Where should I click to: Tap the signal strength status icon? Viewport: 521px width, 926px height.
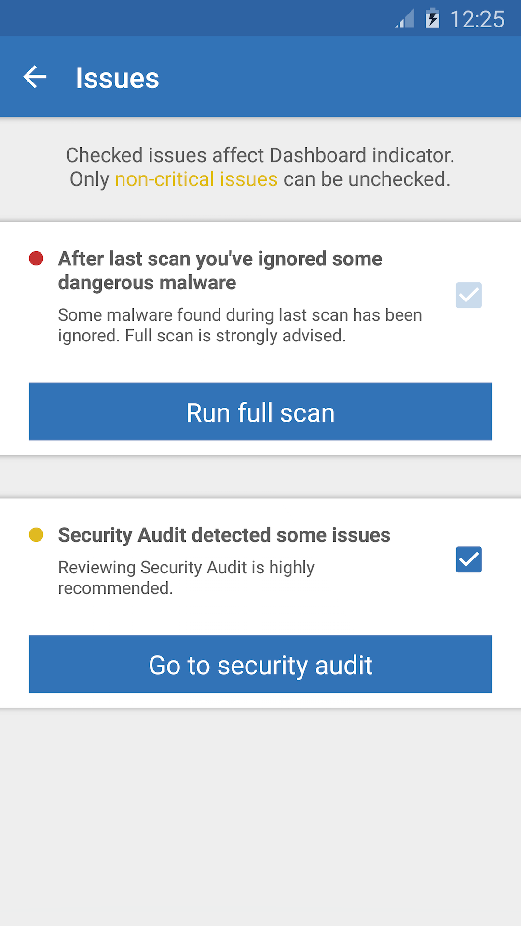(405, 19)
